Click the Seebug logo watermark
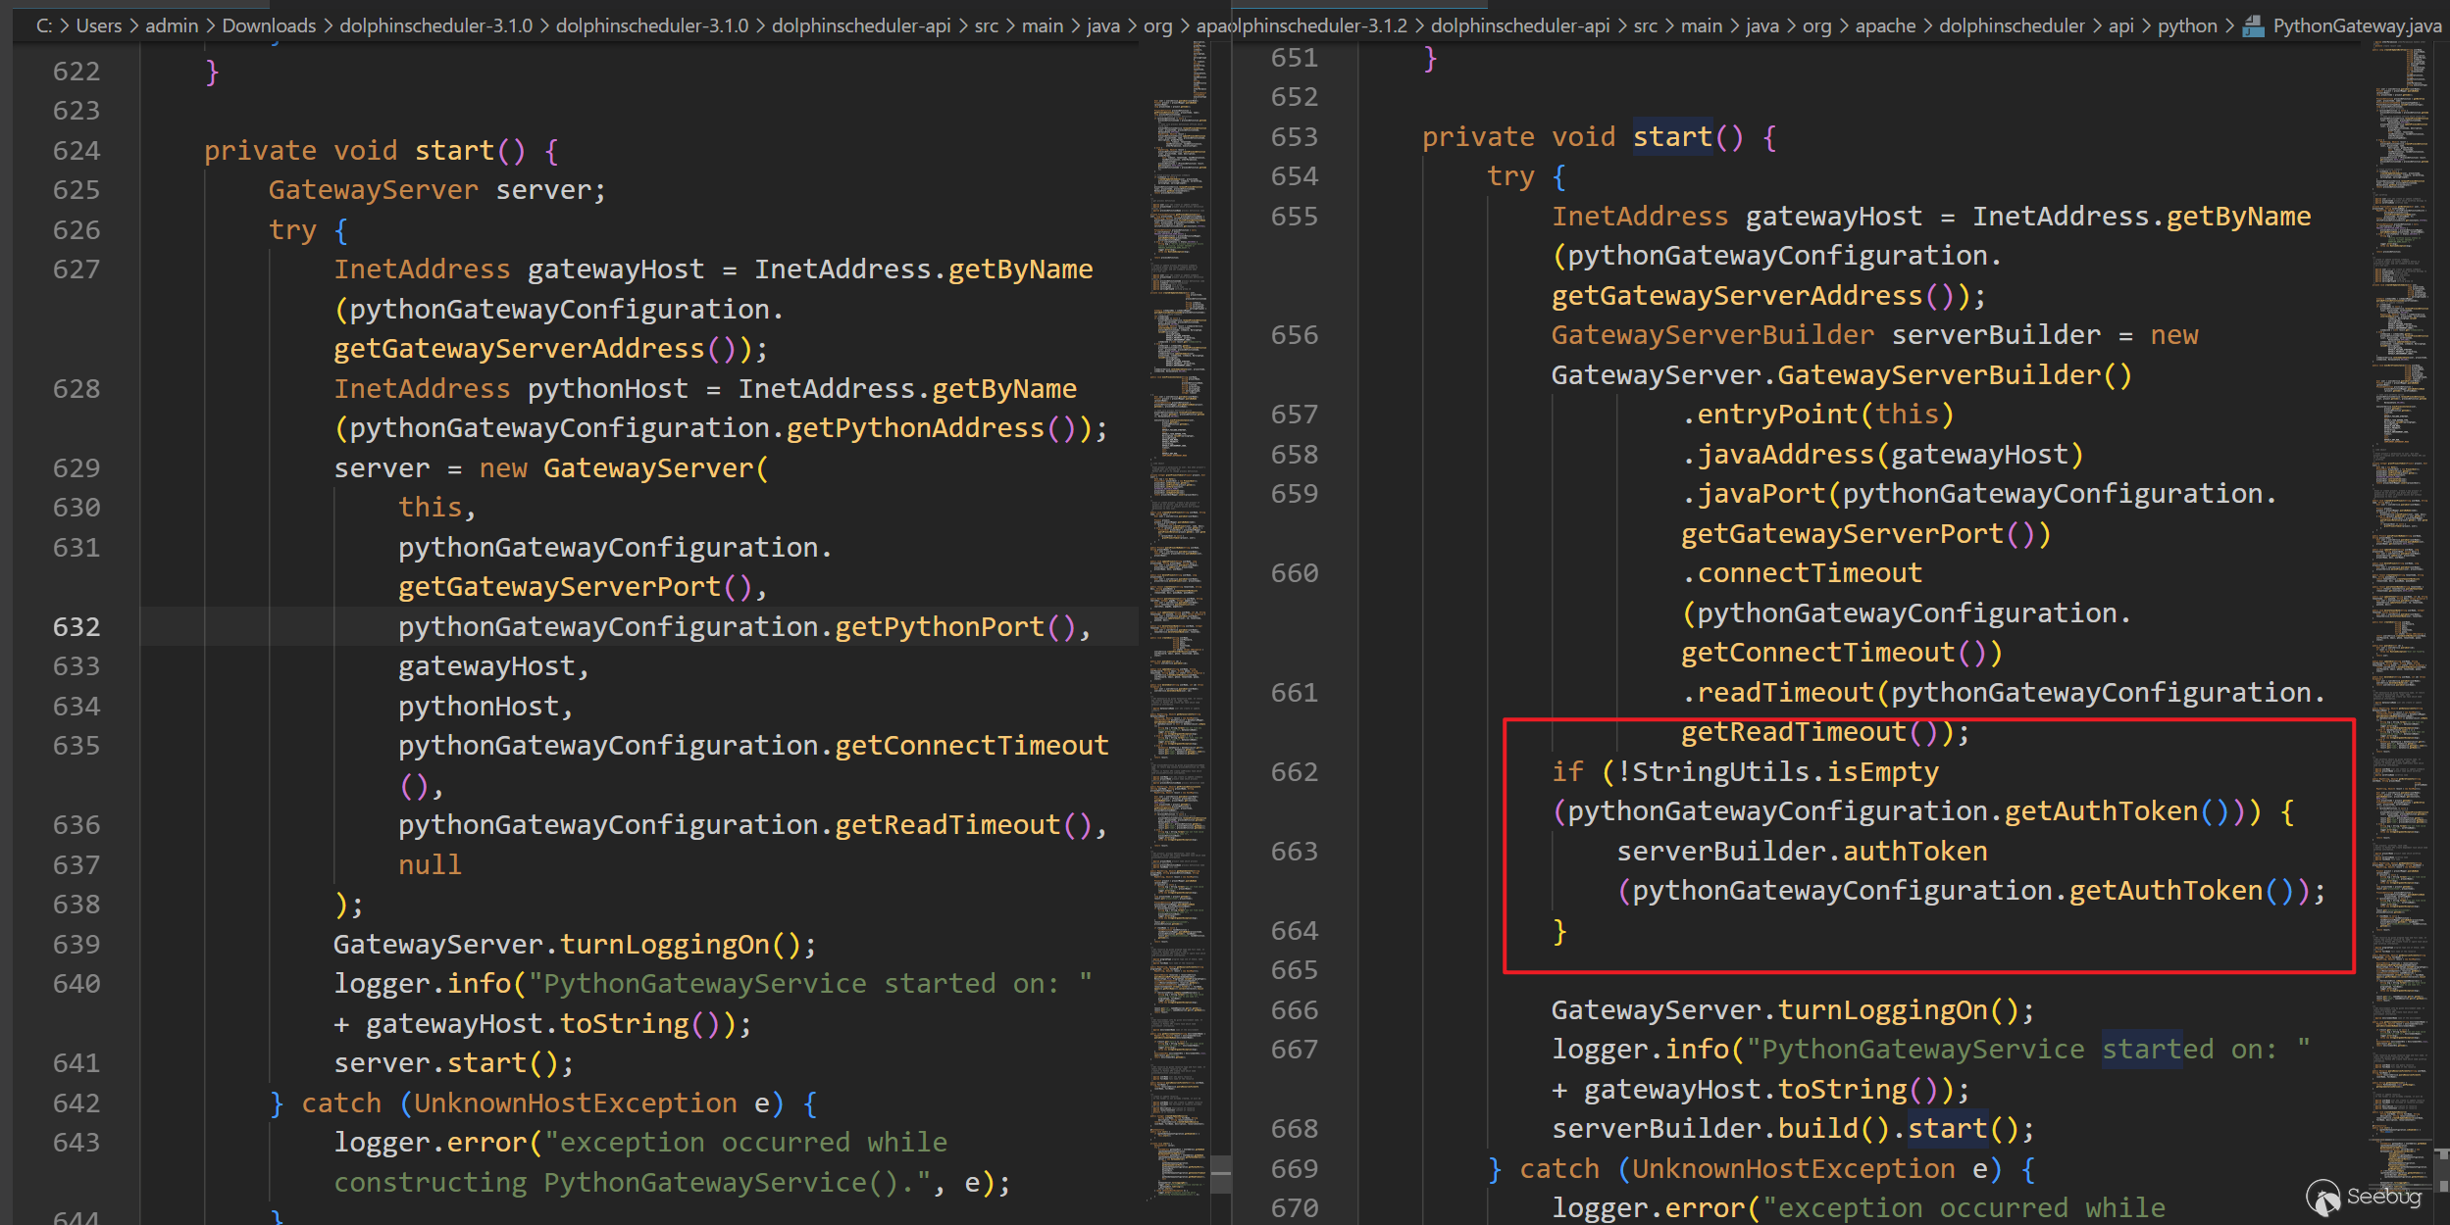This screenshot has width=2450, height=1225. (x=2364, y=1197)
